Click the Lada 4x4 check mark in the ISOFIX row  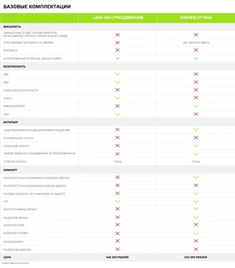(117, 98)
